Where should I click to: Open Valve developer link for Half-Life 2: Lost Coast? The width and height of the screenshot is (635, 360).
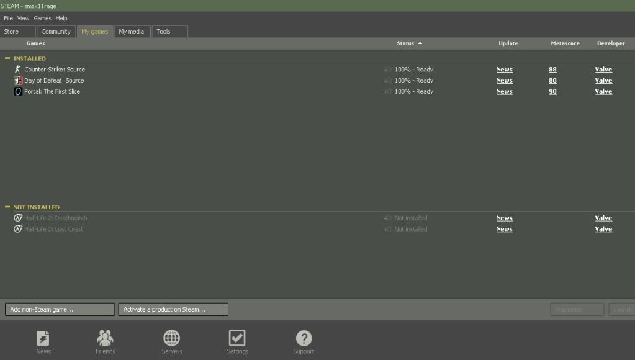[603, 229]
